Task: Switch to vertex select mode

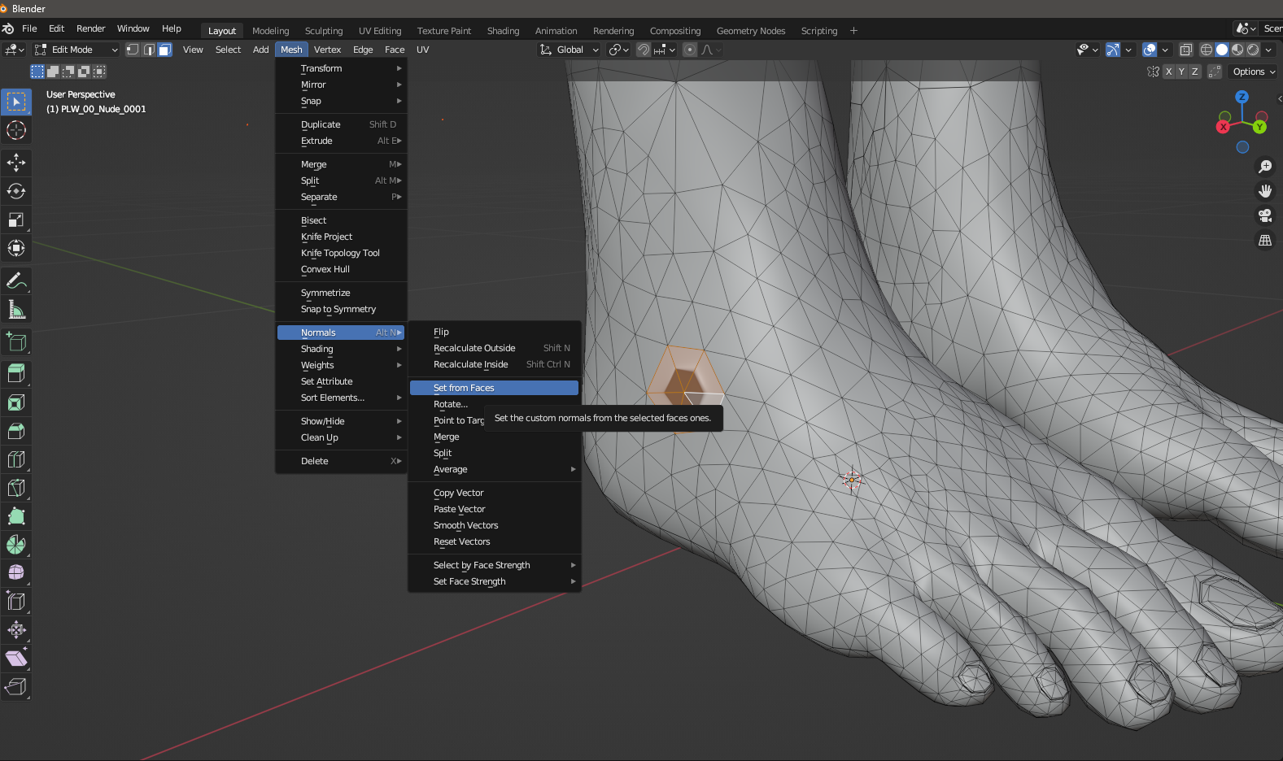Action: point(133,50)
